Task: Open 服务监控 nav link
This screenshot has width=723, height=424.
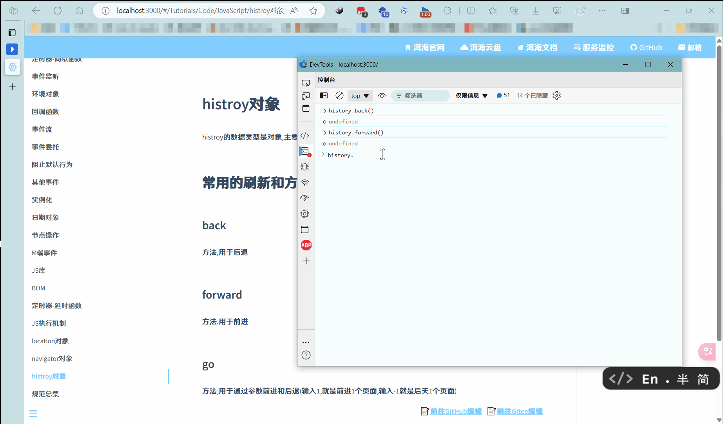Action: pos(594,47)
